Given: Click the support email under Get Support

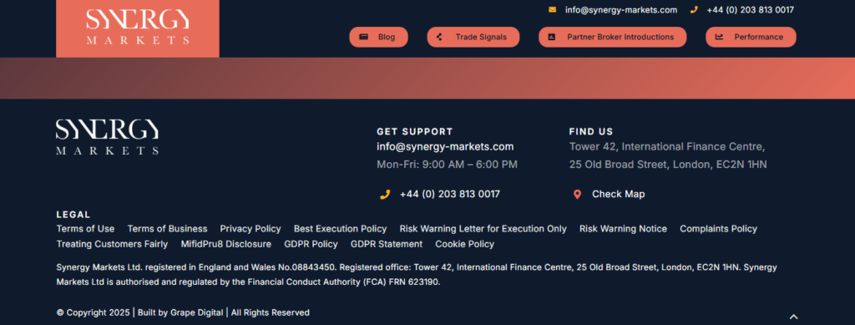Looking at the screenshot, I should tap(445, 147).
